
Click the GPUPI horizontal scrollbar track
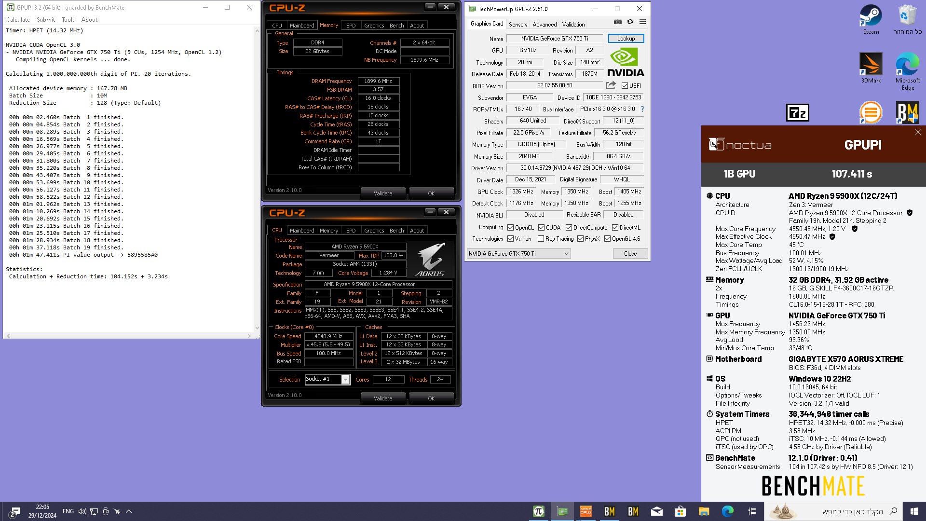pyautogui.click(x=128, y=336)
